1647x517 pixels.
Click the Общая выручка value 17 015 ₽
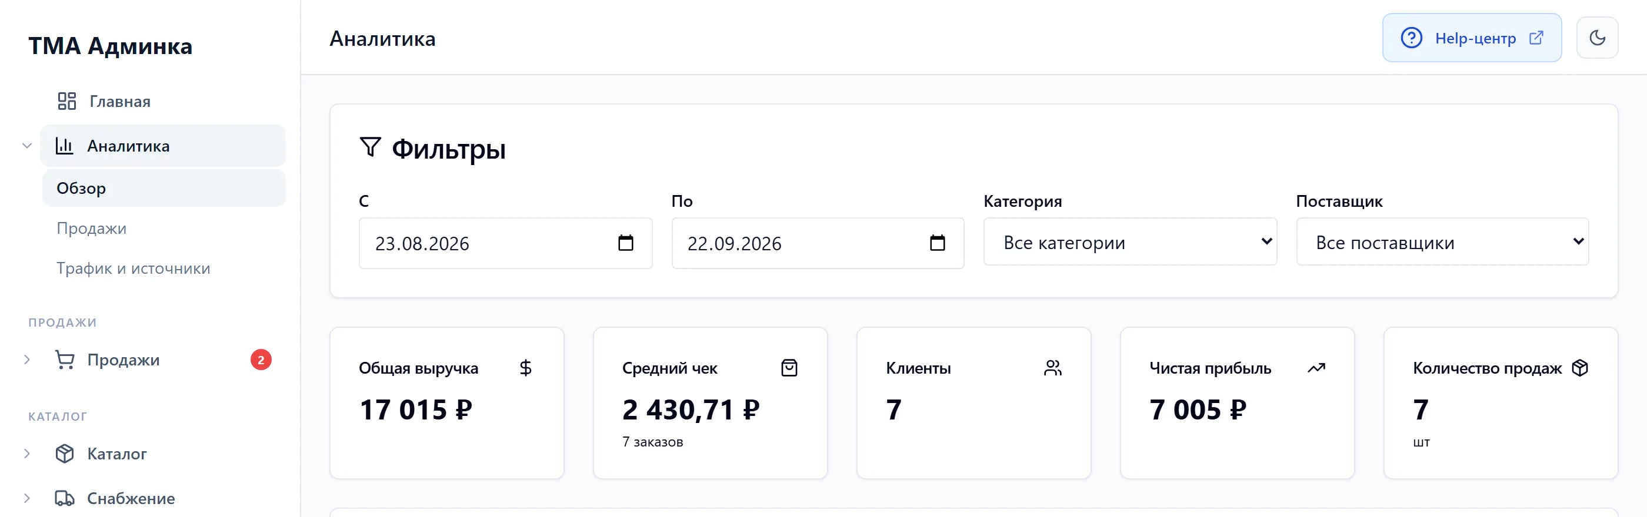tap(416, 409)
